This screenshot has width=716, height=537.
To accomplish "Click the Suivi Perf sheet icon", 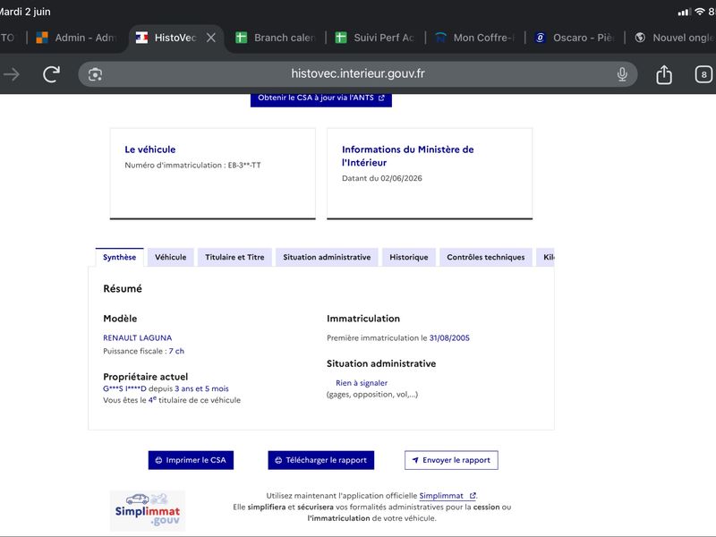I will (x=341, y=38).
